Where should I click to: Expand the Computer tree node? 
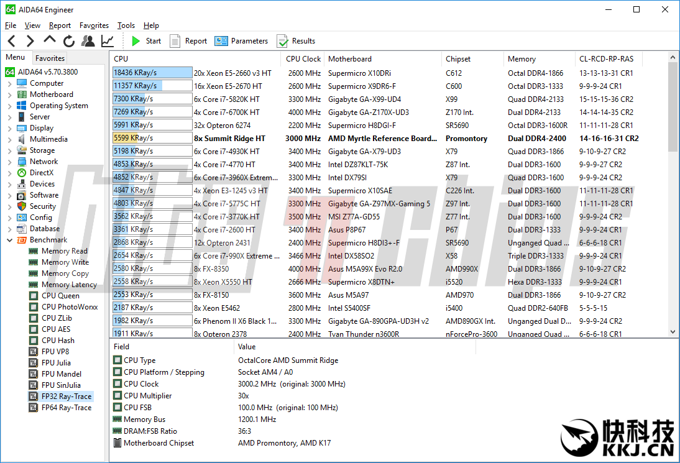point(9,83)
